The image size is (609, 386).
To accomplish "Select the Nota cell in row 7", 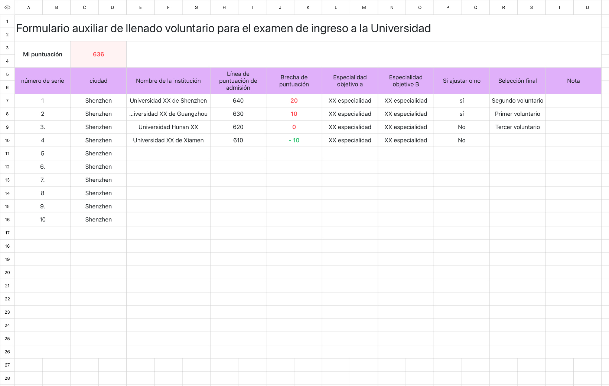I will tap(573, 100).
